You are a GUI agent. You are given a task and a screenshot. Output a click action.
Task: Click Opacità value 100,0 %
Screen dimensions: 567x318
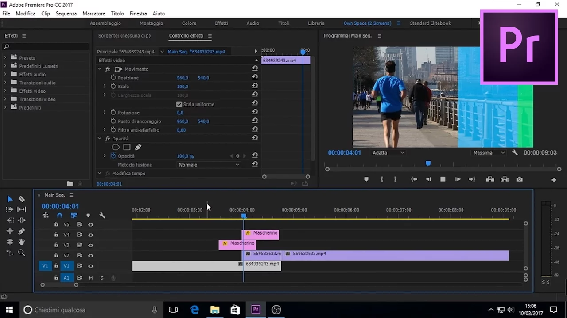[x=185, y=156]
